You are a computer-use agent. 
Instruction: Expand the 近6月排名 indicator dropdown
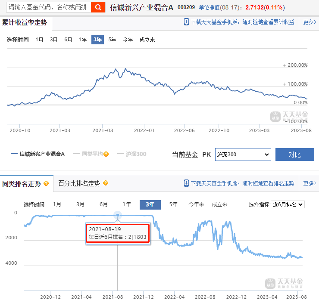click(x=288, y=204)
